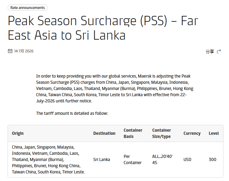Click the Level column header
The width and height of the screenshot is (229, 181).
(214, 133)
